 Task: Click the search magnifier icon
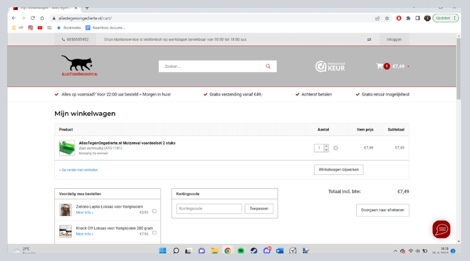point(268,66)
